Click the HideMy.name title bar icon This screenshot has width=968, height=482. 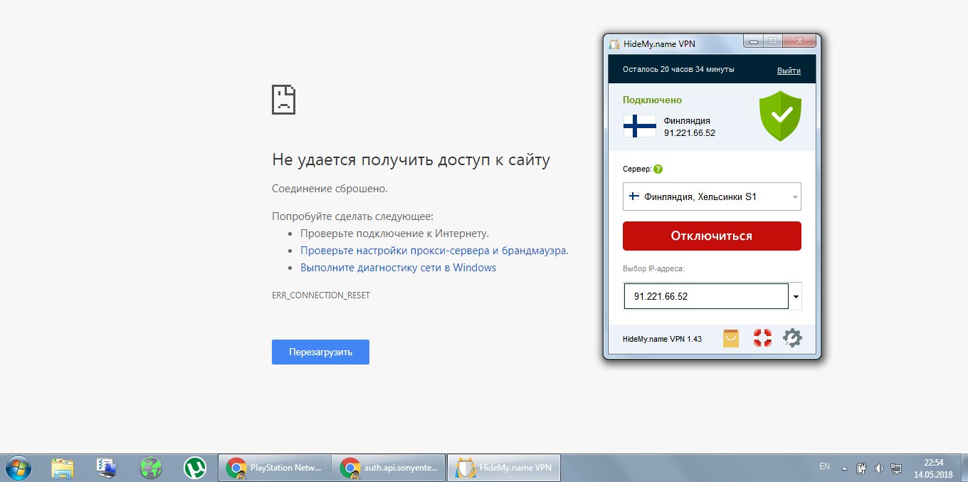pos(615,43)
